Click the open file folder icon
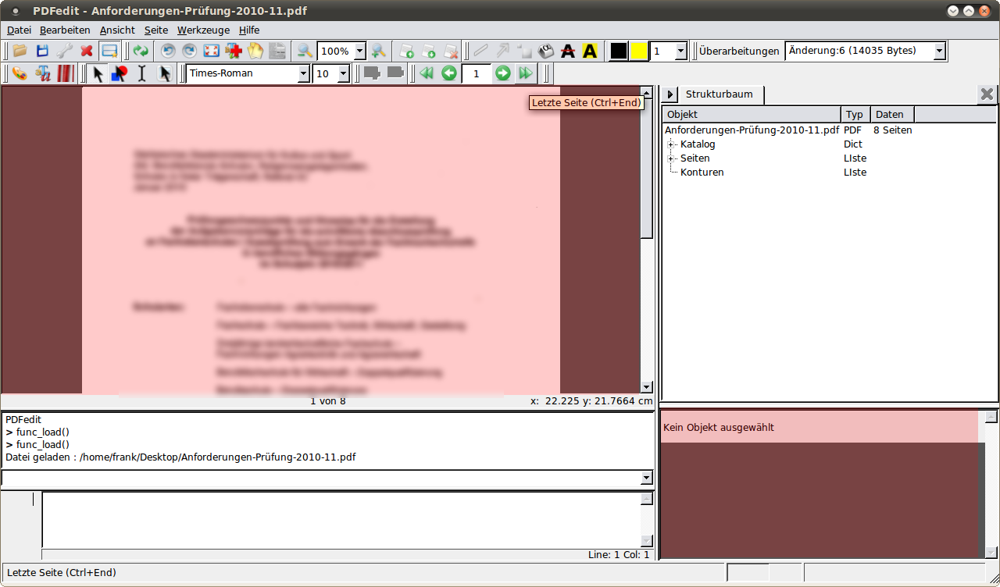The width and height of the screenshot is (1000, 587). pyautogui.click(x=20, y=51)
